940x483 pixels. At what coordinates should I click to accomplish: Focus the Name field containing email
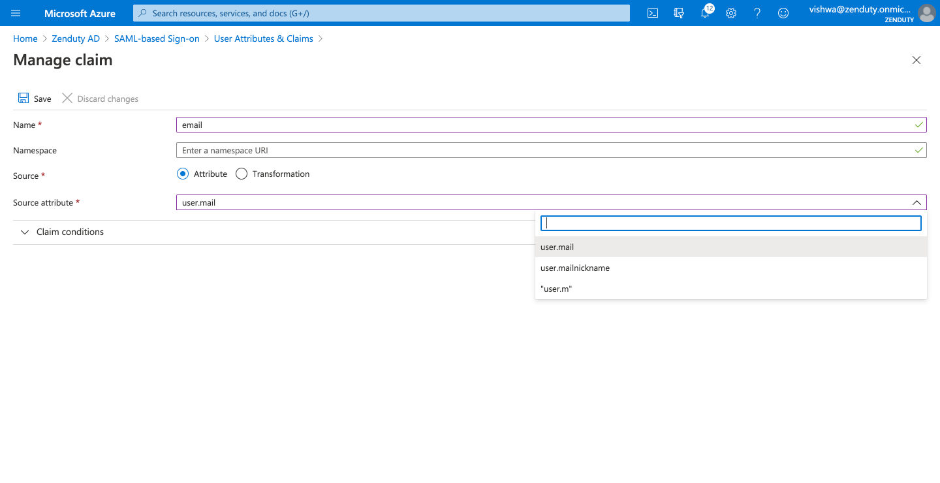(552, 125)
